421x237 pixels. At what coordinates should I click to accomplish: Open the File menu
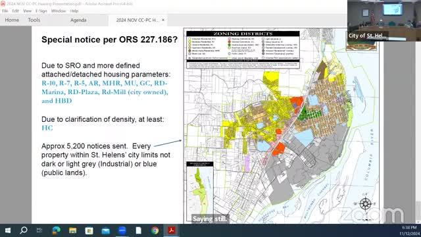(x=5, y=11)
